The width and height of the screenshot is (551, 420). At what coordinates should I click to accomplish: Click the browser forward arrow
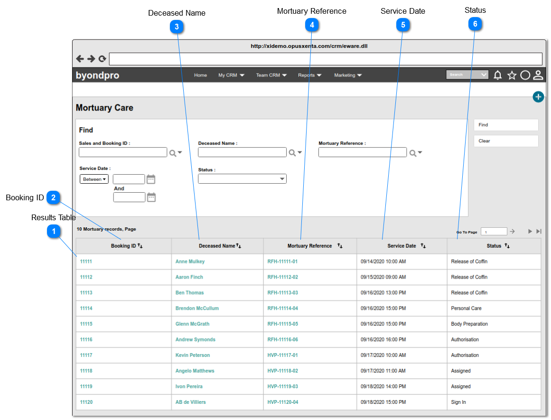(x=91, y=59)
